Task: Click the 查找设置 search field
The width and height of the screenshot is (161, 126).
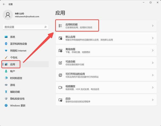Action: (26, 27)
